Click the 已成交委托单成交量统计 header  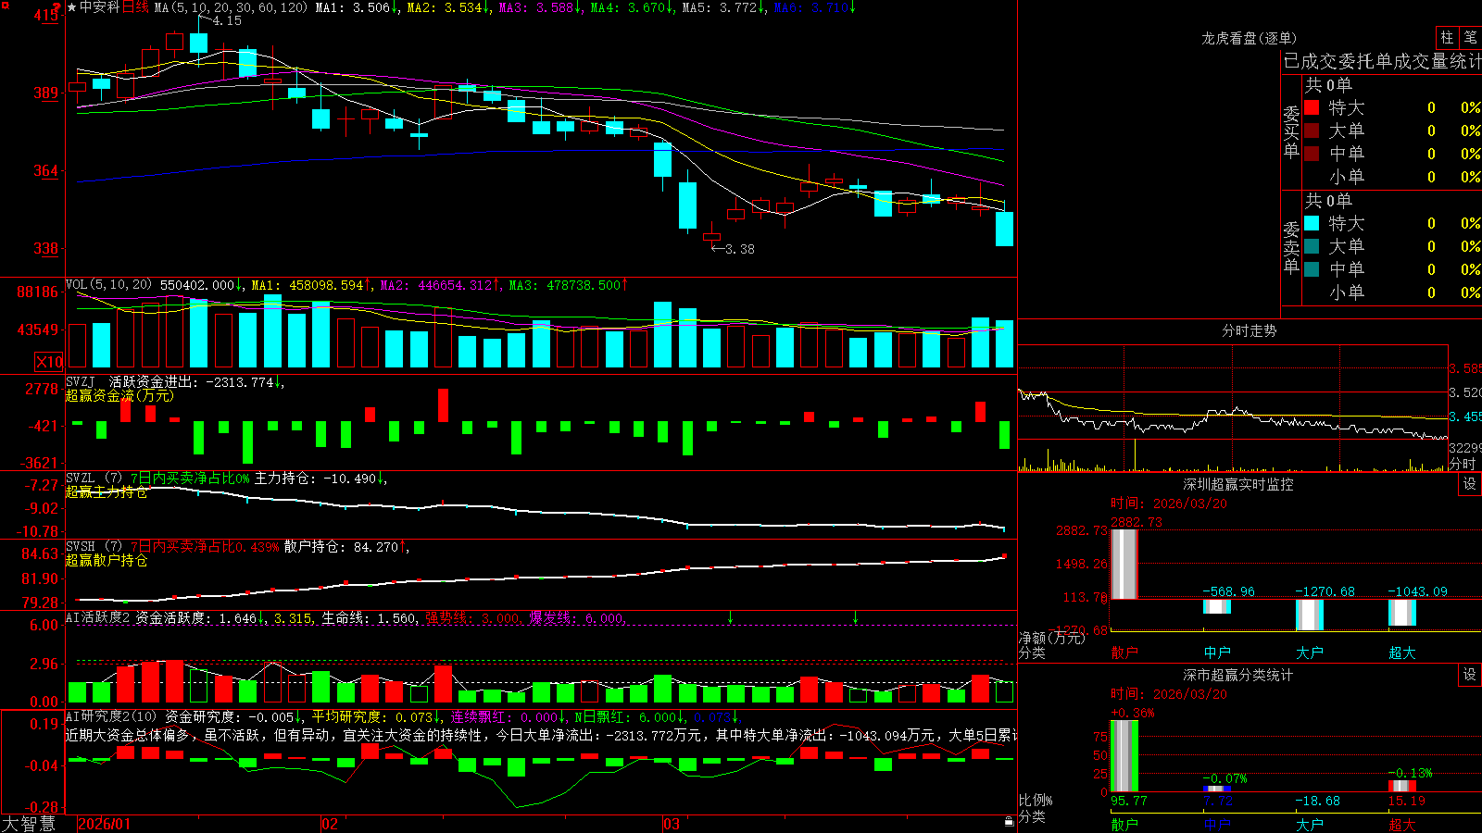[x=1382, y=61]
